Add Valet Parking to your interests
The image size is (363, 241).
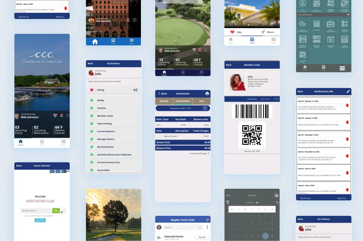[92, 123]
